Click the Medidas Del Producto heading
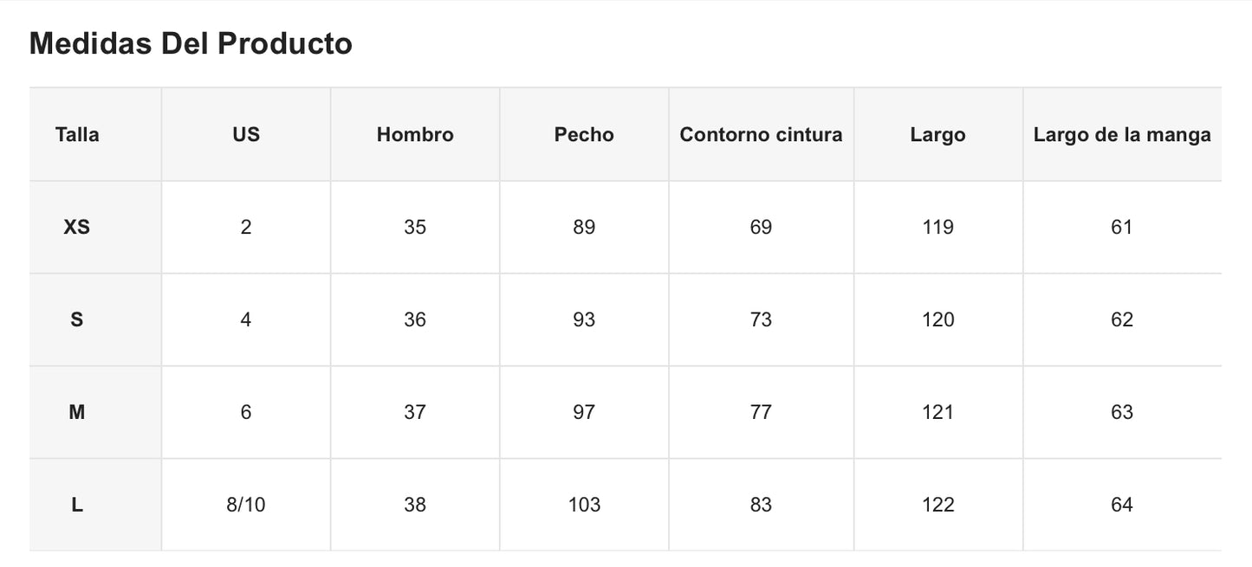 click(191, 43)
